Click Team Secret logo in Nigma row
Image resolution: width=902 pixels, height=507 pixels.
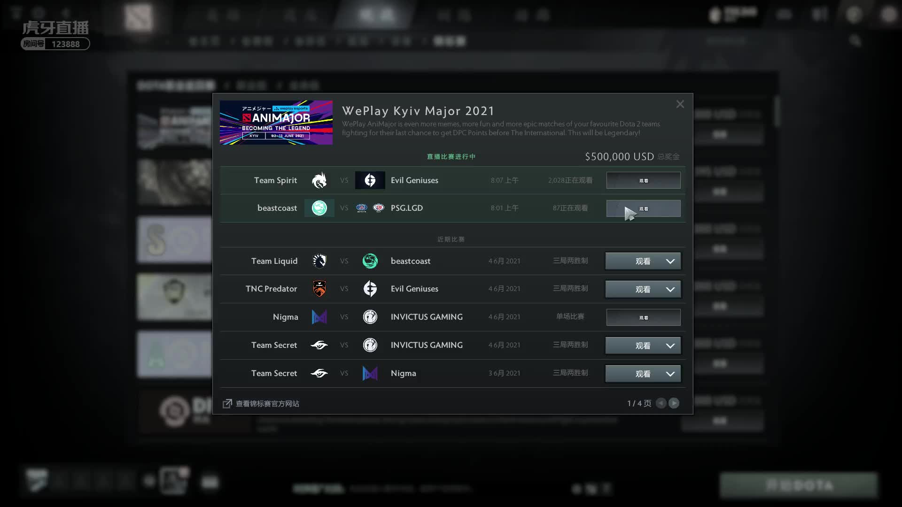[x=319, y=373]
